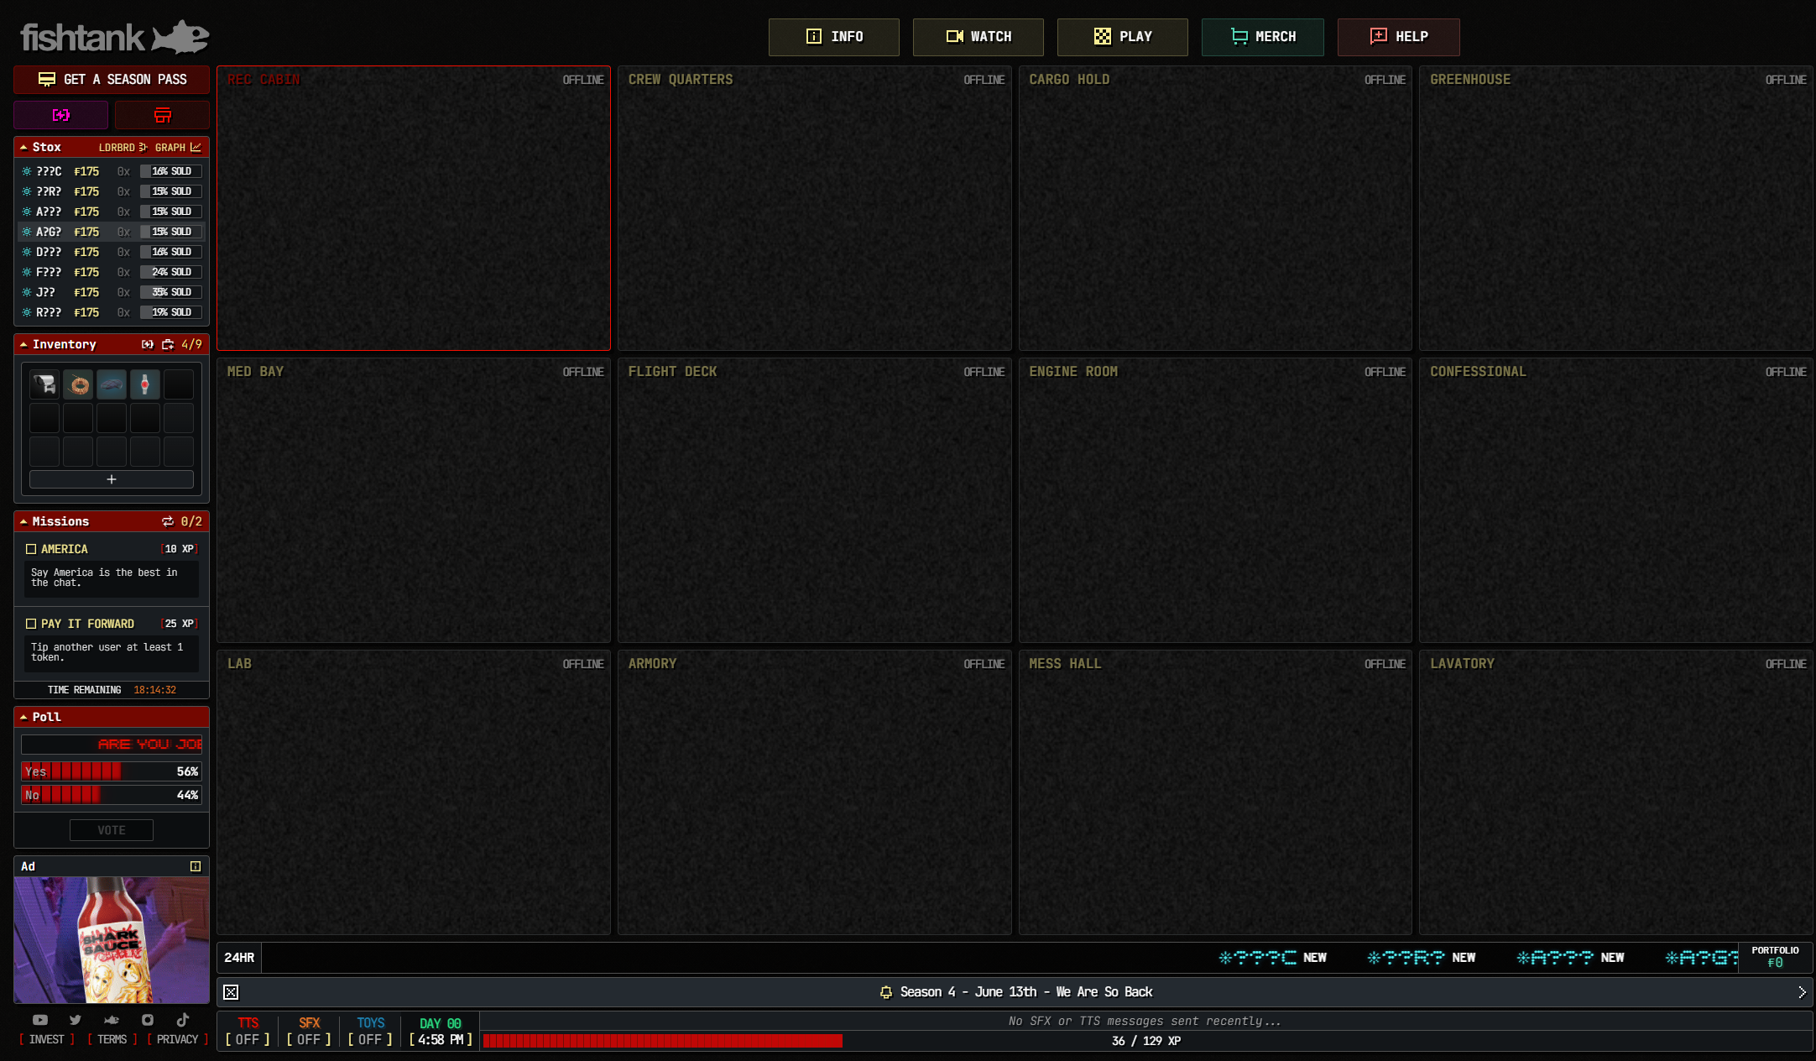Click the gear icon beside J?? stock
Viewport: 1816px width, 1061px height.
click(x=27, y=292)
